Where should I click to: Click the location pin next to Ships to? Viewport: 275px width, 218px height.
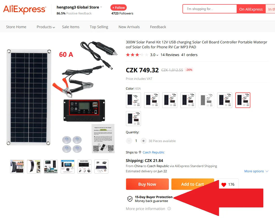pyautogui.click(x=140, y=152)
